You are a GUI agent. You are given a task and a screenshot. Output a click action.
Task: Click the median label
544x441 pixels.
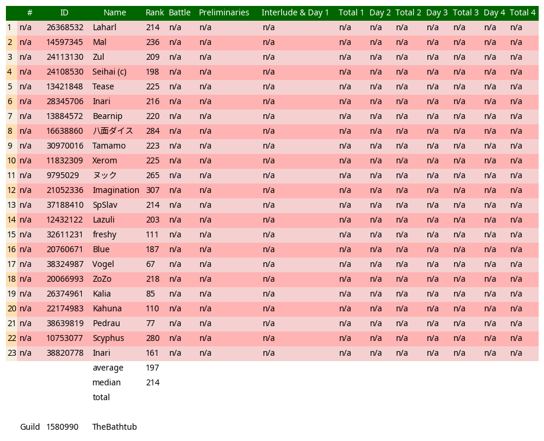tap(107, 383)
